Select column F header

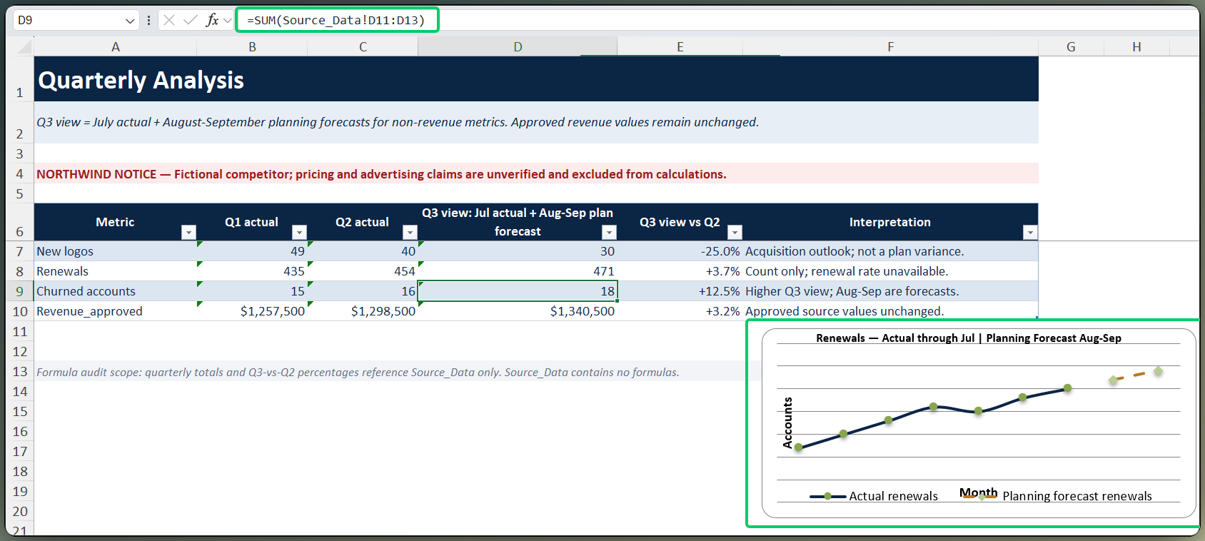click(x=890, y=47)
